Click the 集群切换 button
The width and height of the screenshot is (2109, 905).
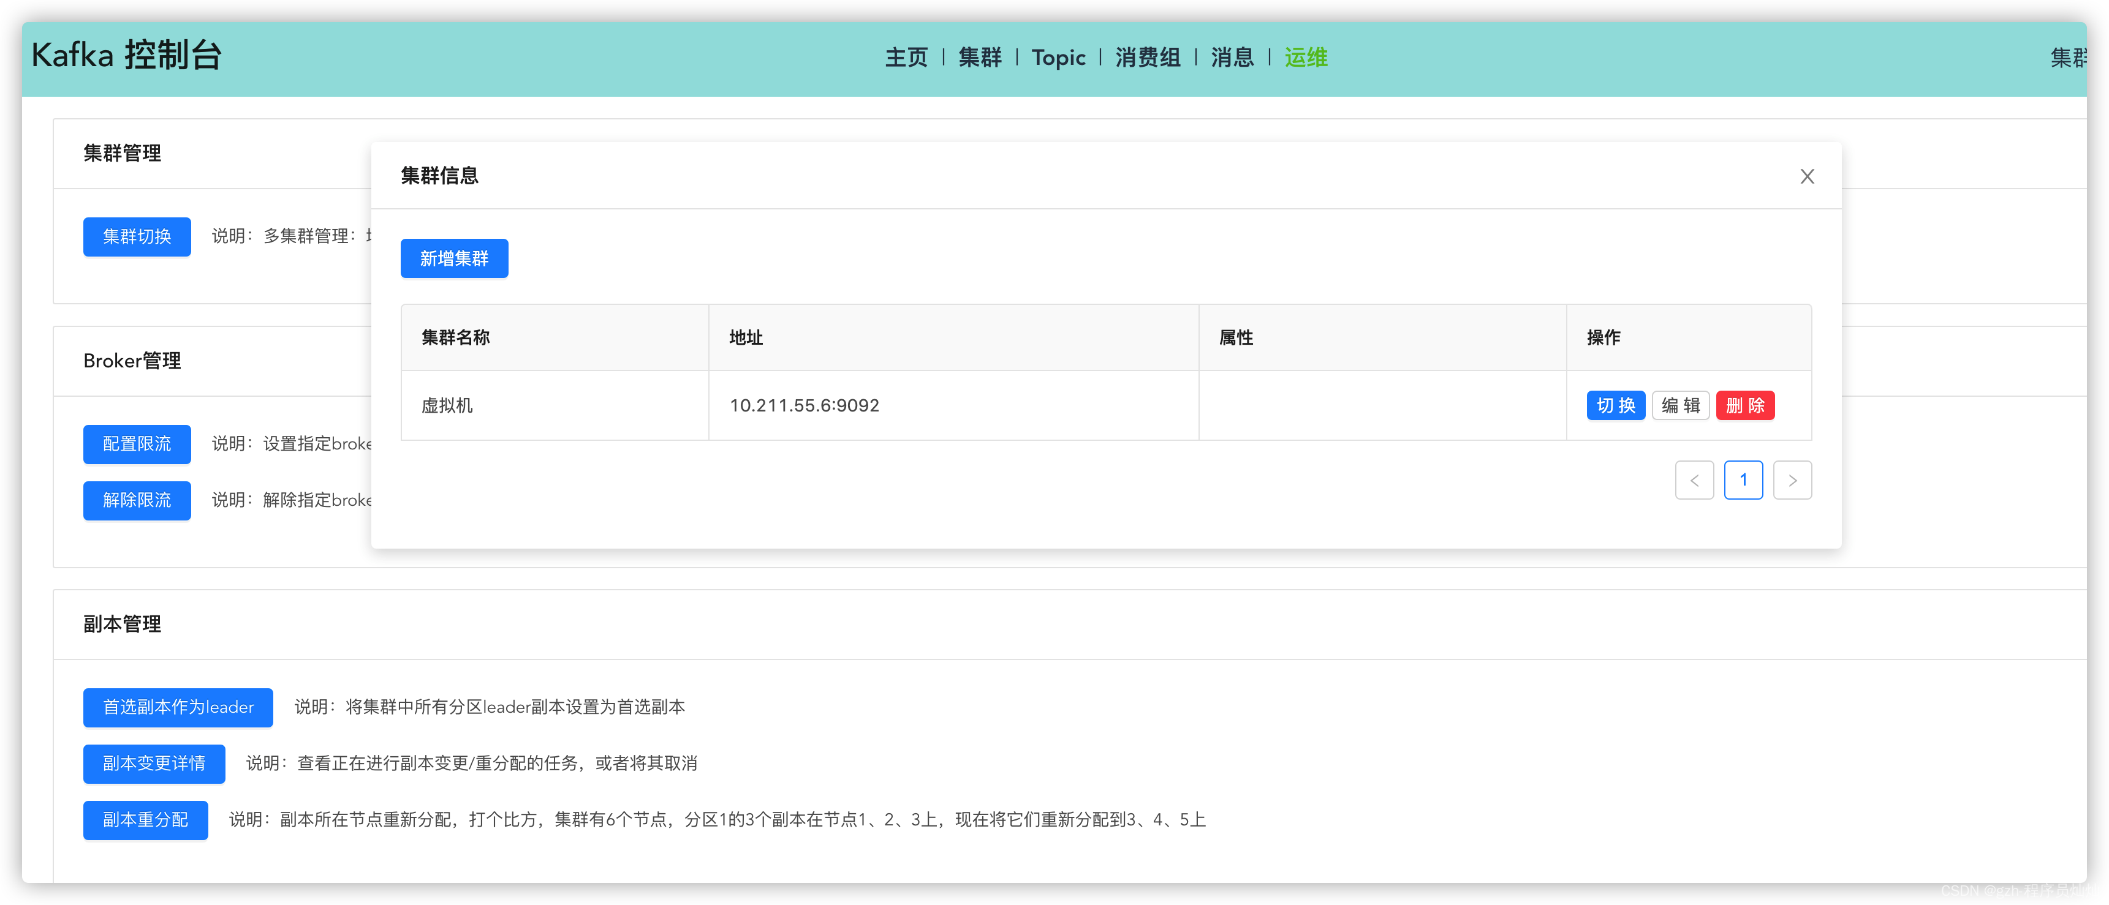point(137,236)
